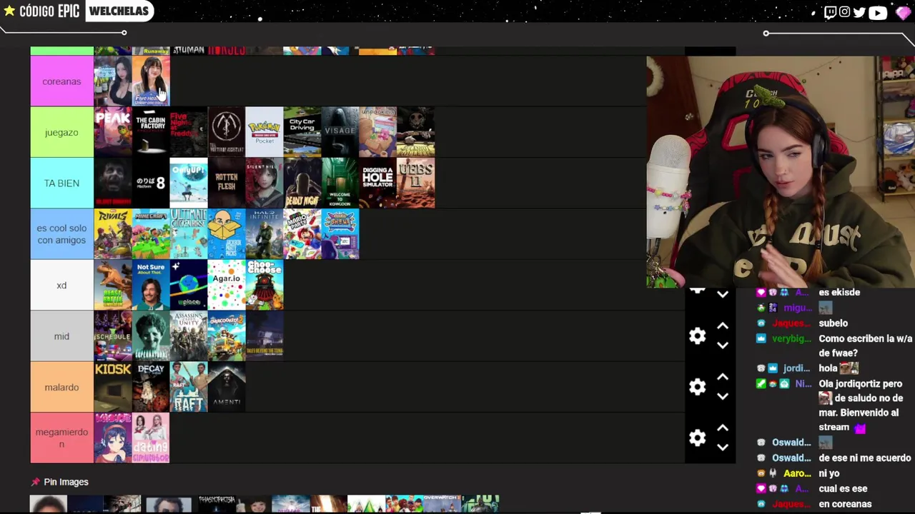The height and width of the screenshot is (514, 915).
Task: Edit the mid tier label
Action: pyautogui.click(x=61, y=336)
